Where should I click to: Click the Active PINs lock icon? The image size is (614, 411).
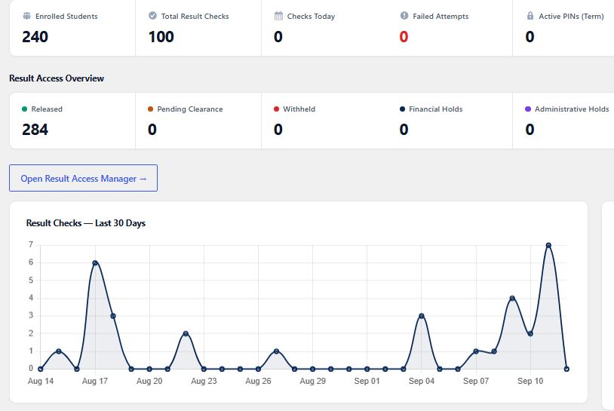click(x=530, y=16)
